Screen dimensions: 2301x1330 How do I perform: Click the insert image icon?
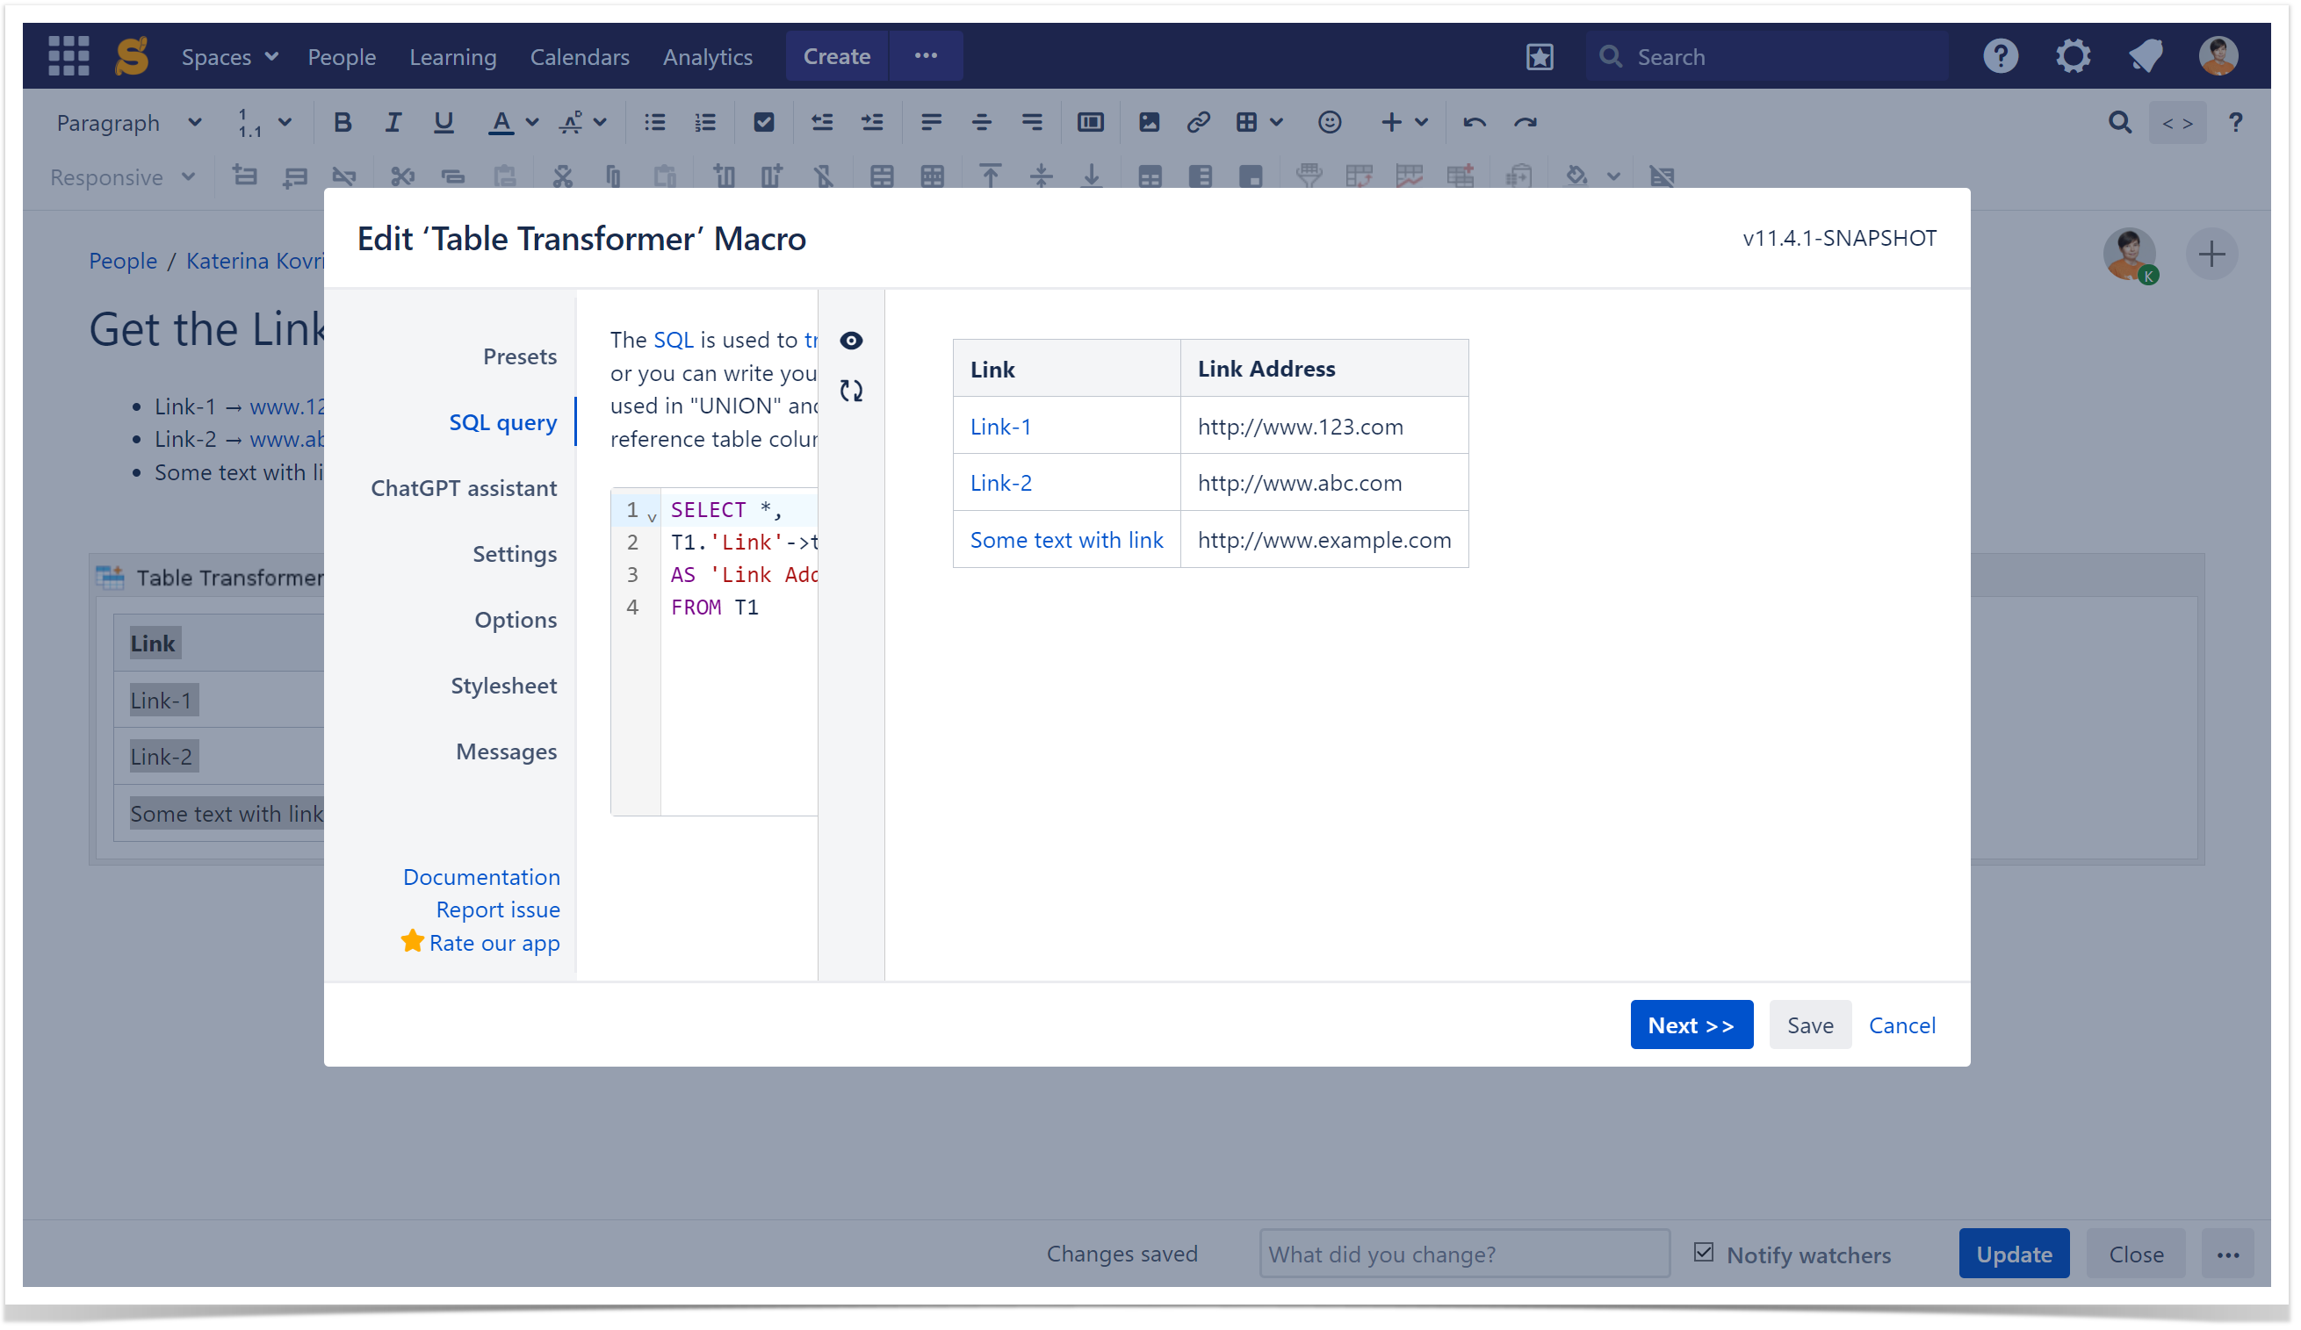tap(1149, 122)
